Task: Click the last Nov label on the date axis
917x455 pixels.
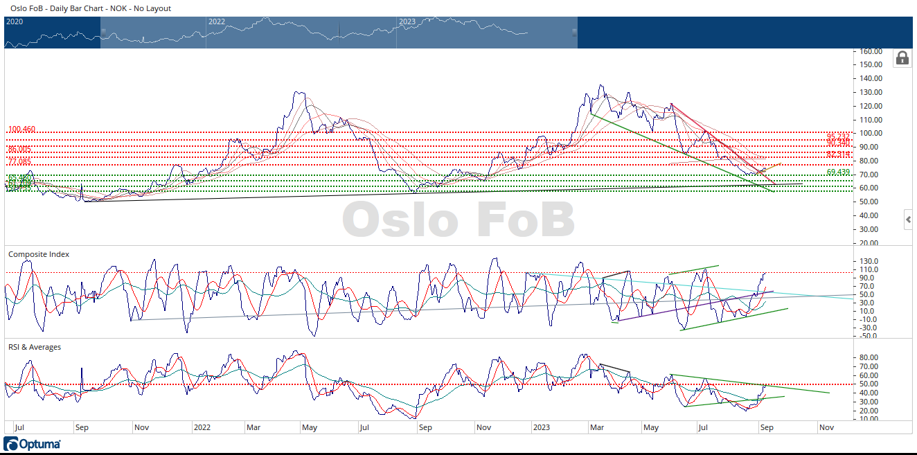Action: (826, 427)
